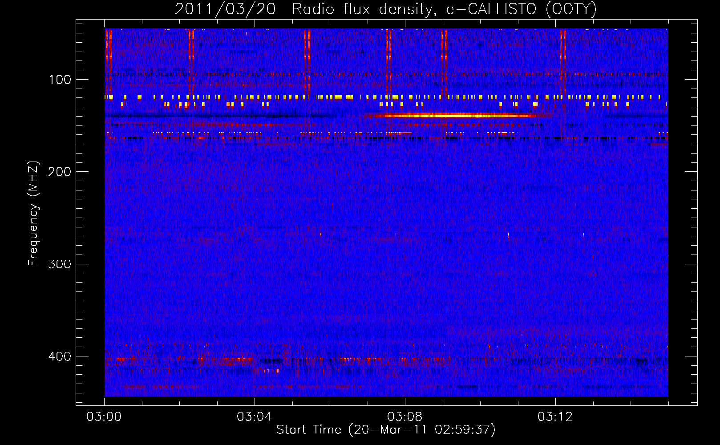Click the 200 frequency tick label
This screenshot has width=720, height=445.
point(60,172)
